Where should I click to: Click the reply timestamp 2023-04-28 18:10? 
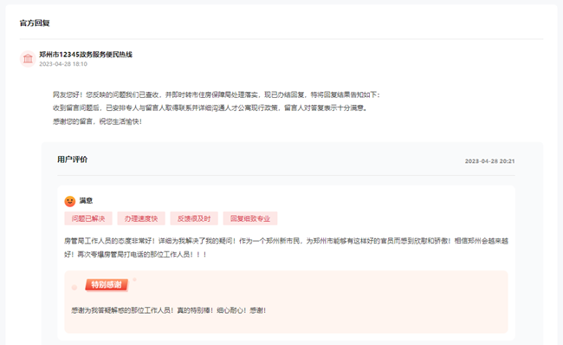(63, 64)
